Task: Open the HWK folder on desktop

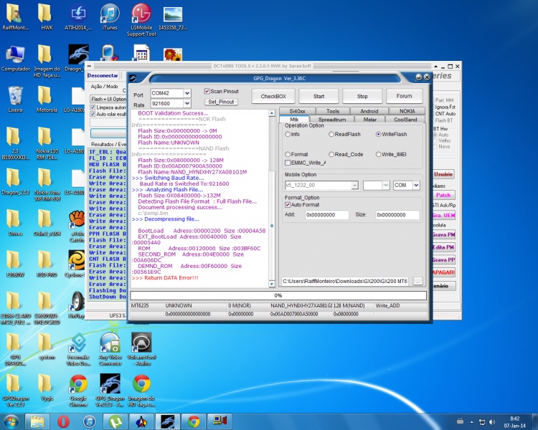Action: (x=47, y=17)
